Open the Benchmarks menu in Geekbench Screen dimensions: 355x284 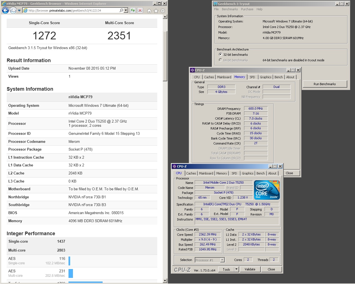(230, 9)
